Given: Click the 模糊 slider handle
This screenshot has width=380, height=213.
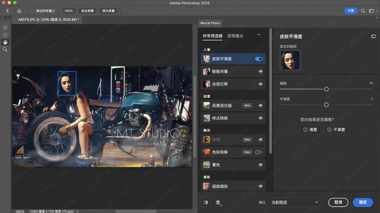Looking at the screenshot, I should tap(326, 89).
